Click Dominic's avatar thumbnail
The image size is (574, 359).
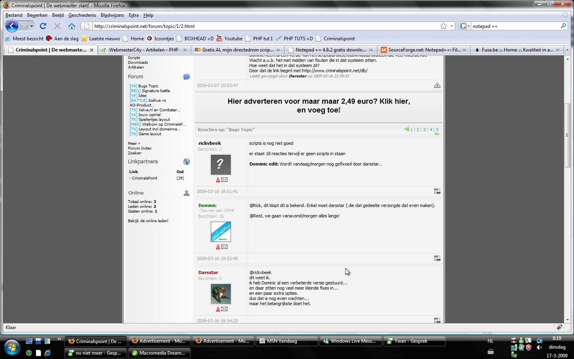tap(221, 232)
